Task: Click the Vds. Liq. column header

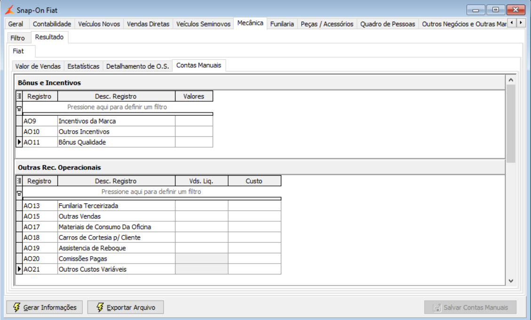Action: click(x=201, y=181)
